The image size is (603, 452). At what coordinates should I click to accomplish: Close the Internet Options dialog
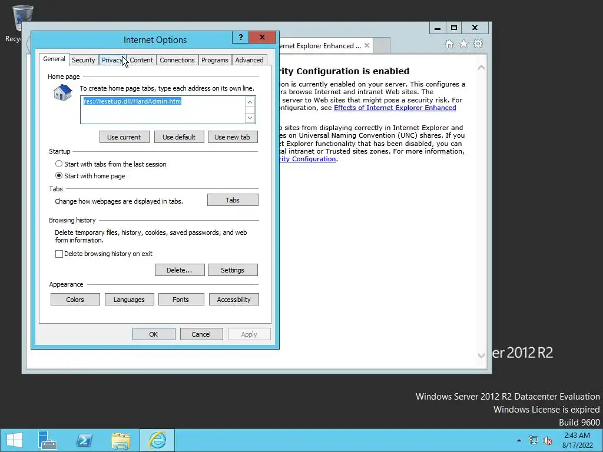click(x=262, y=37)
